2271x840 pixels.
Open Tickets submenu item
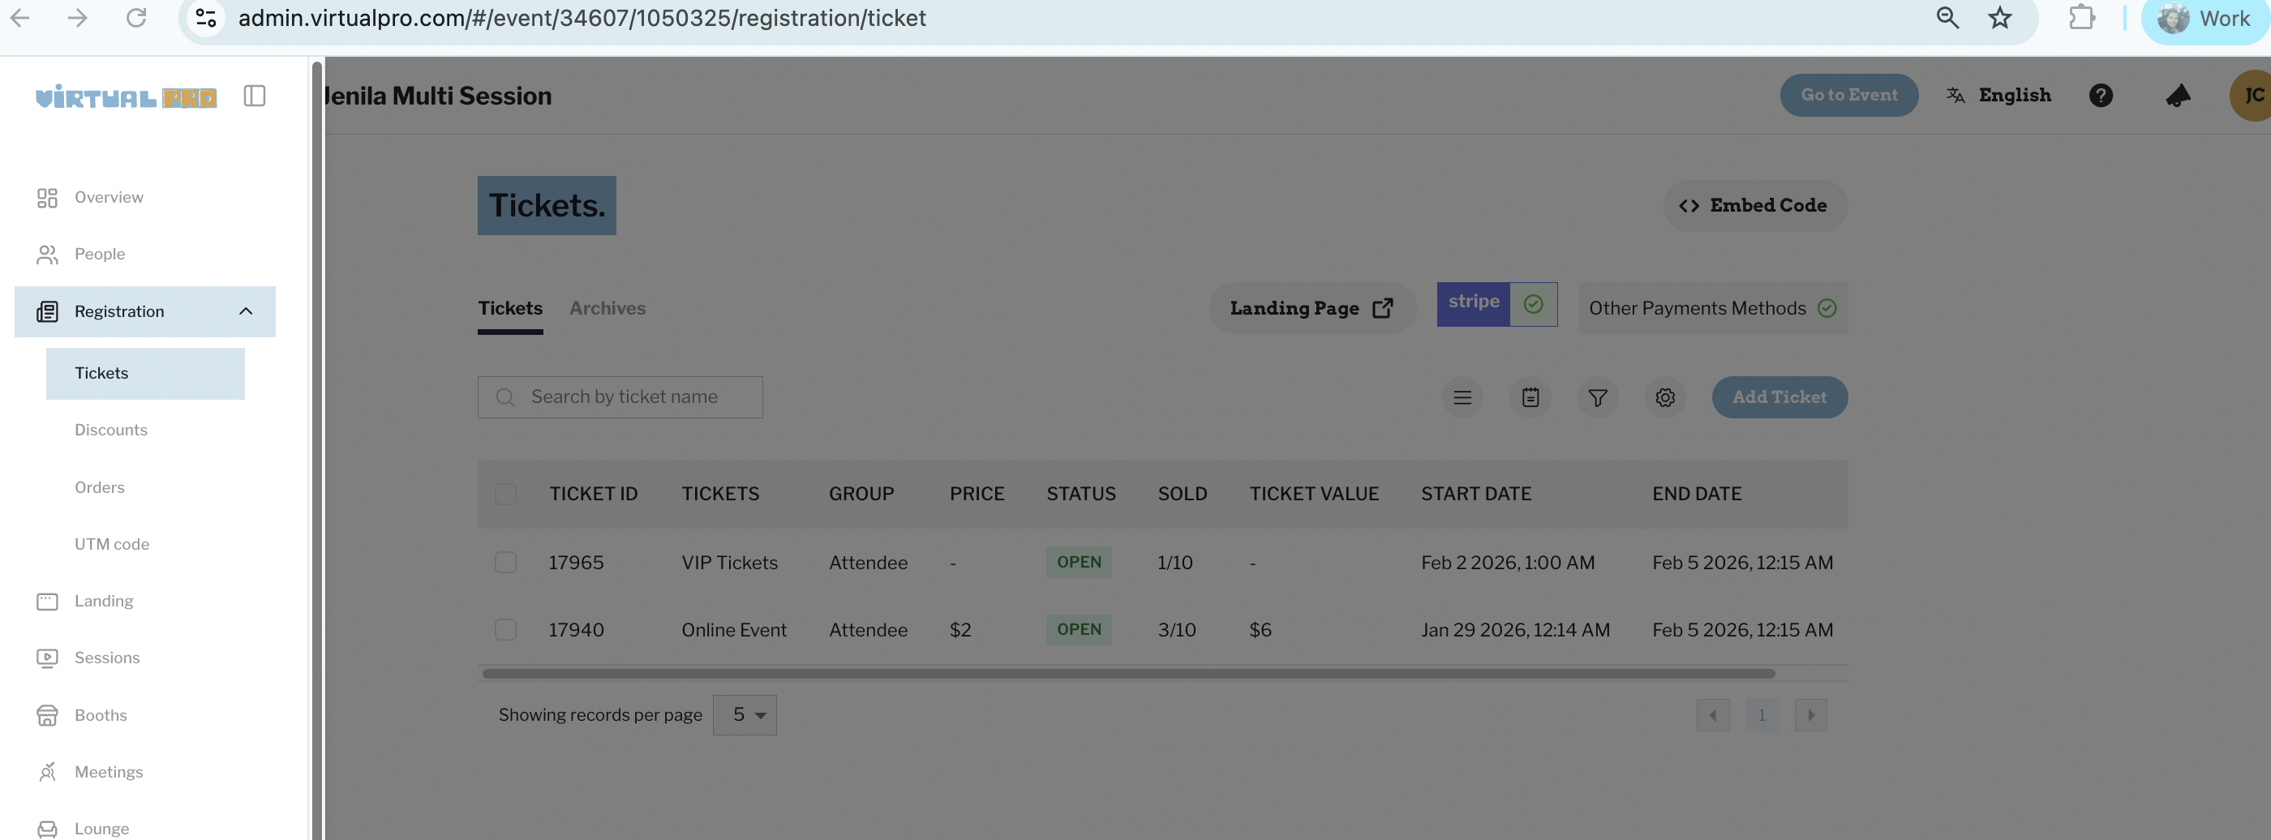pos(145,373)
